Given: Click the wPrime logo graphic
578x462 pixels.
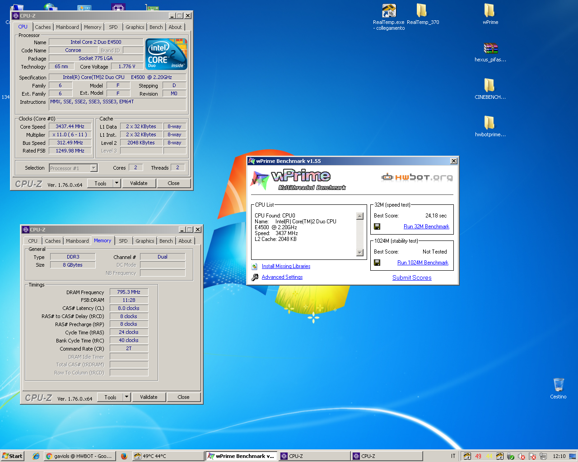Looking at the screenshot, I should 298,180.
